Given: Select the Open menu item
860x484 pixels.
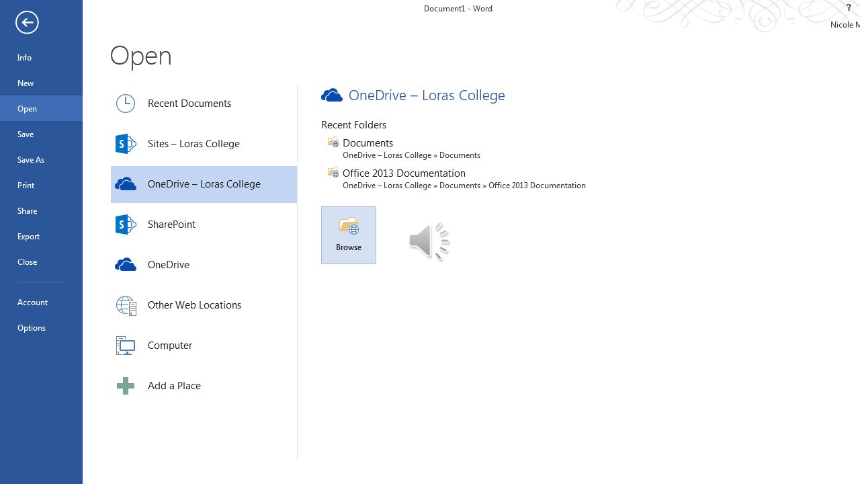Looking at the screenshot, I should tap(41, 108).
